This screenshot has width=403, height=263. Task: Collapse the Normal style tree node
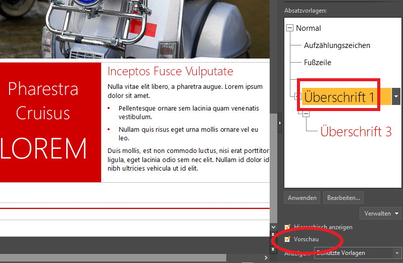[x=290, y=28]
